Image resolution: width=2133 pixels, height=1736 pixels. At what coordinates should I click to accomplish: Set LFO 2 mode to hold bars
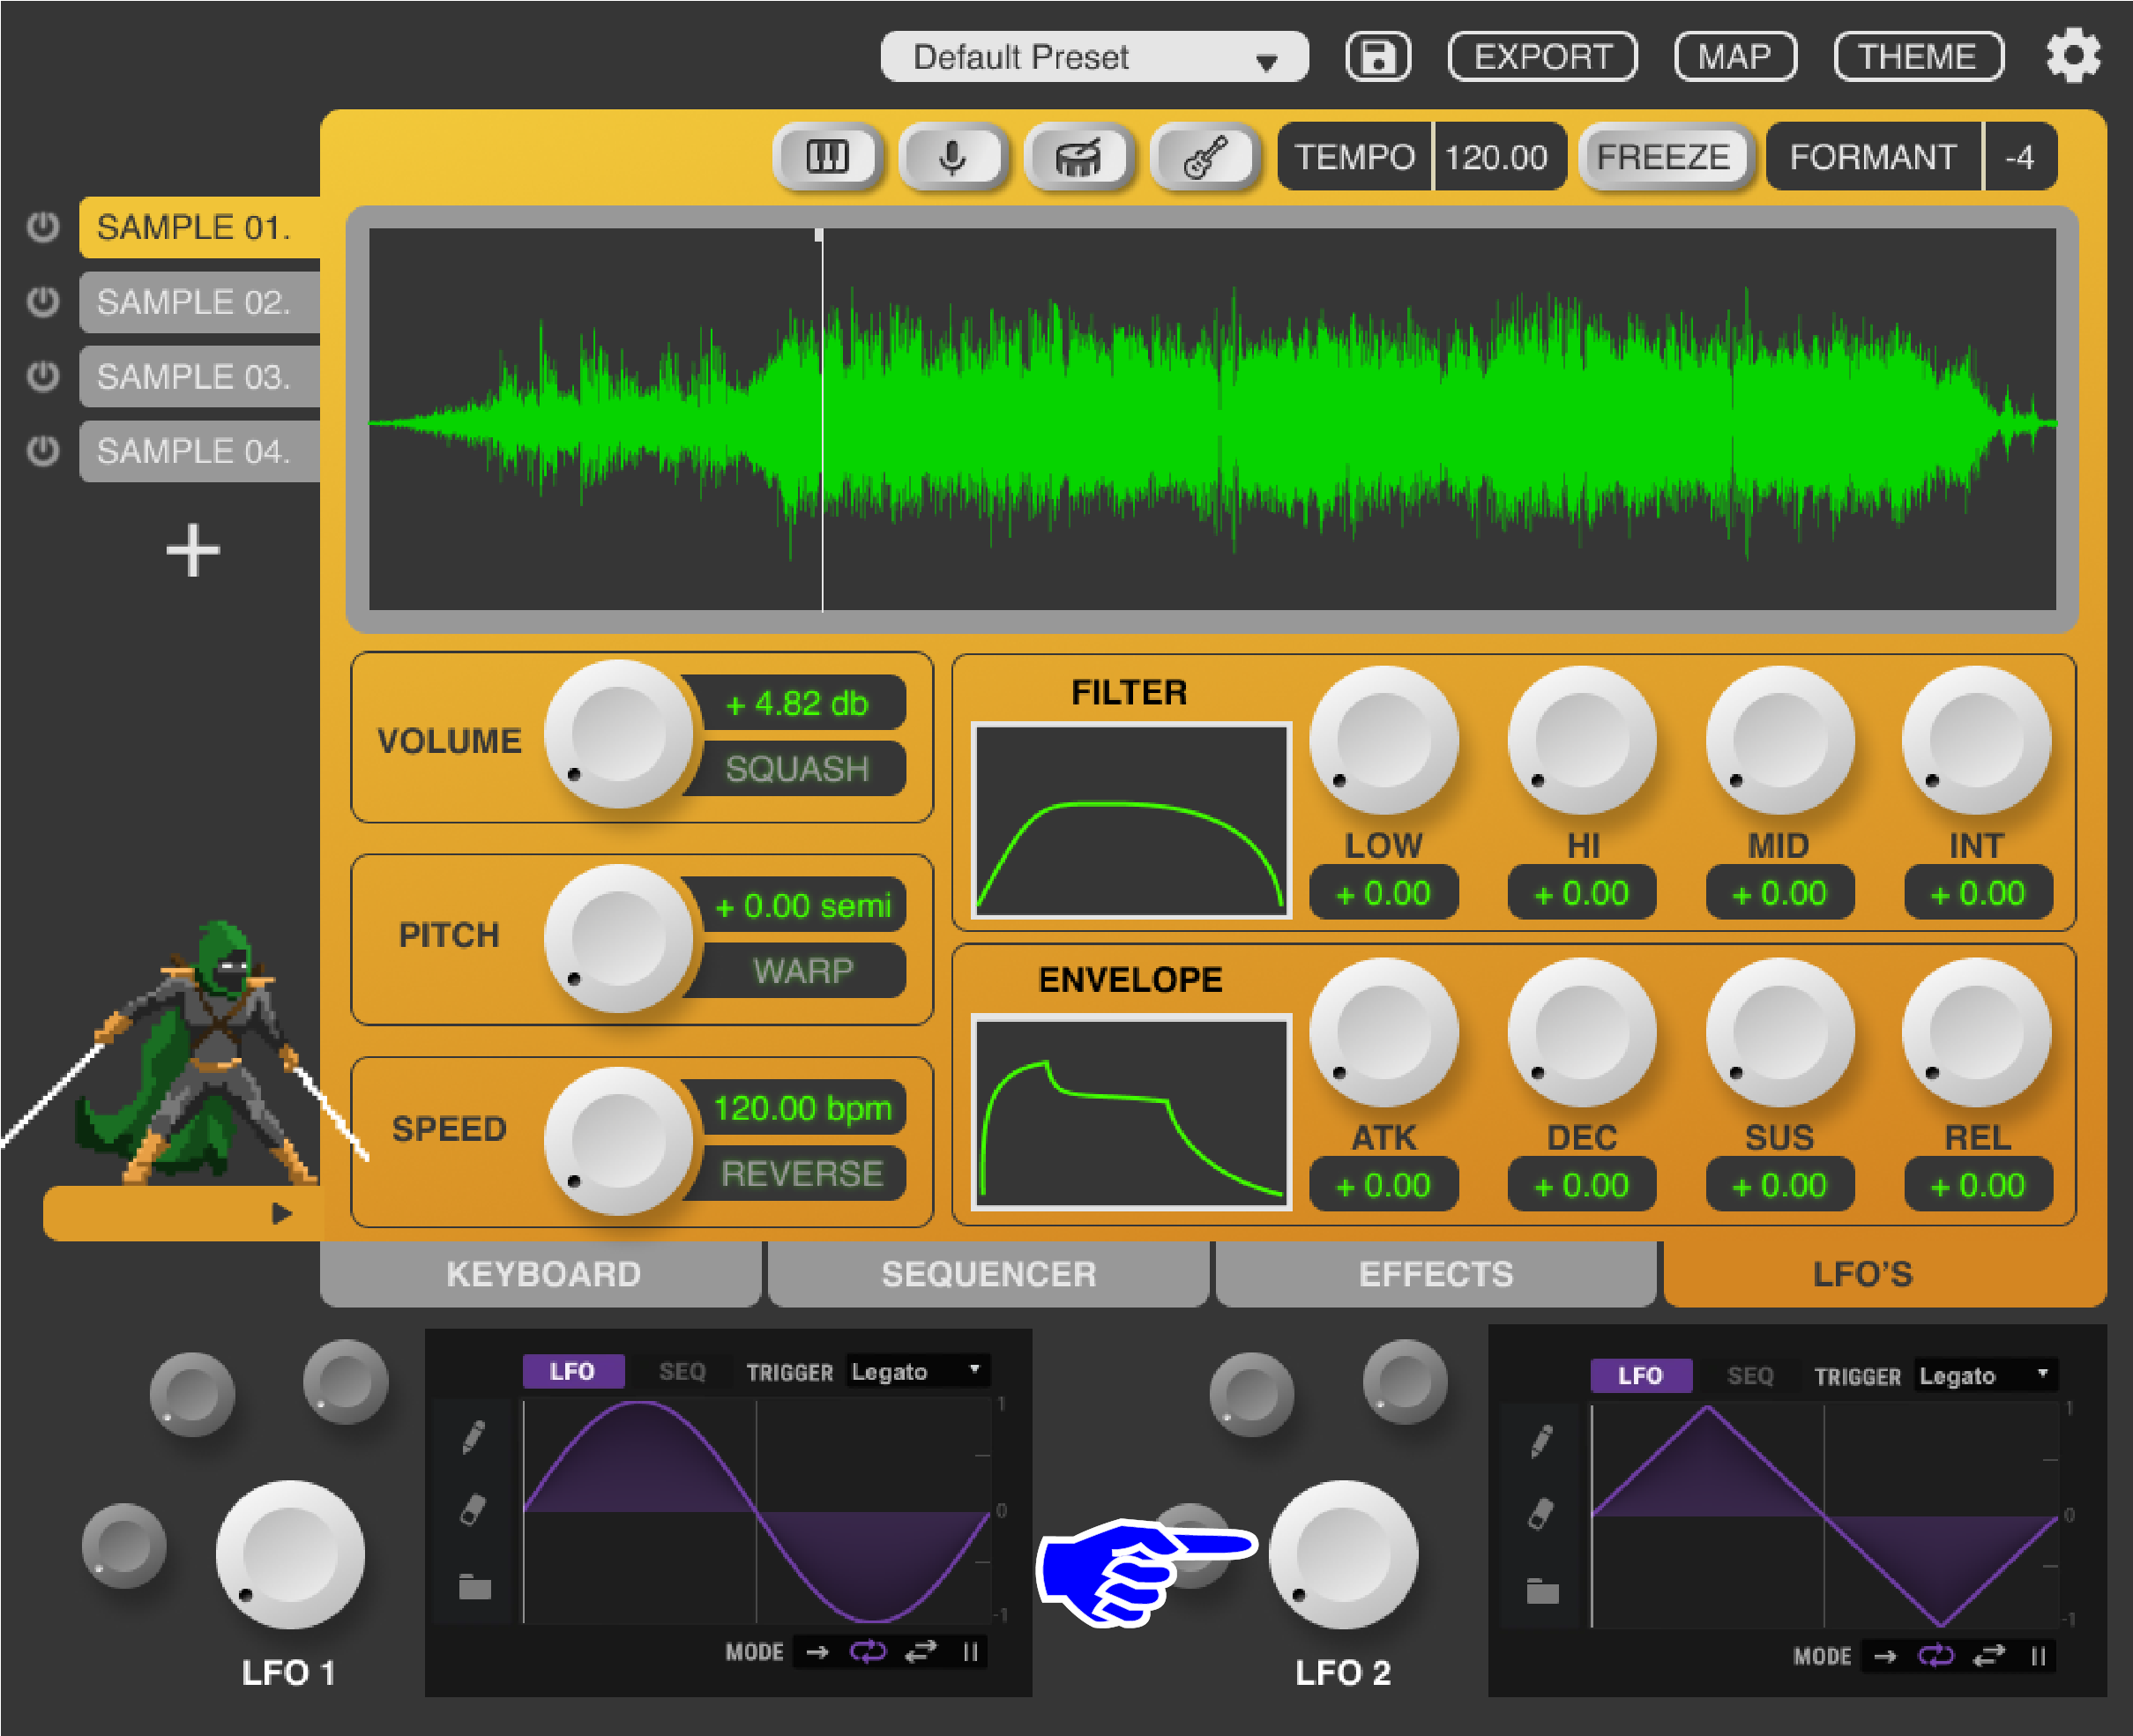2038,1656
